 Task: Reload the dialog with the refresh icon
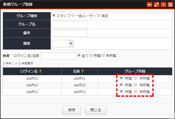pos(163,5)
